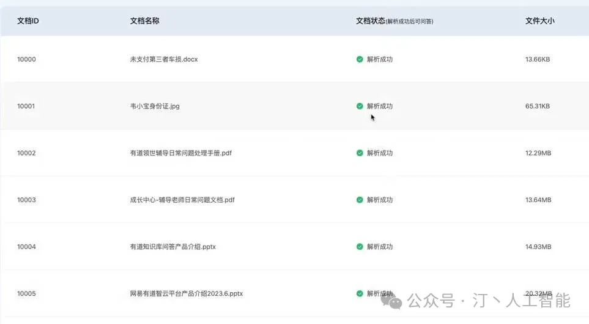Viewport: 589px width, 324px height.
Task: Click green check icon in row 10003
Action: point(360,200)
